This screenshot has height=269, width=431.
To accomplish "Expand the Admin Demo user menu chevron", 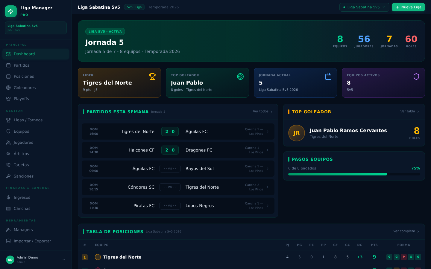I will tap(64, 260).
